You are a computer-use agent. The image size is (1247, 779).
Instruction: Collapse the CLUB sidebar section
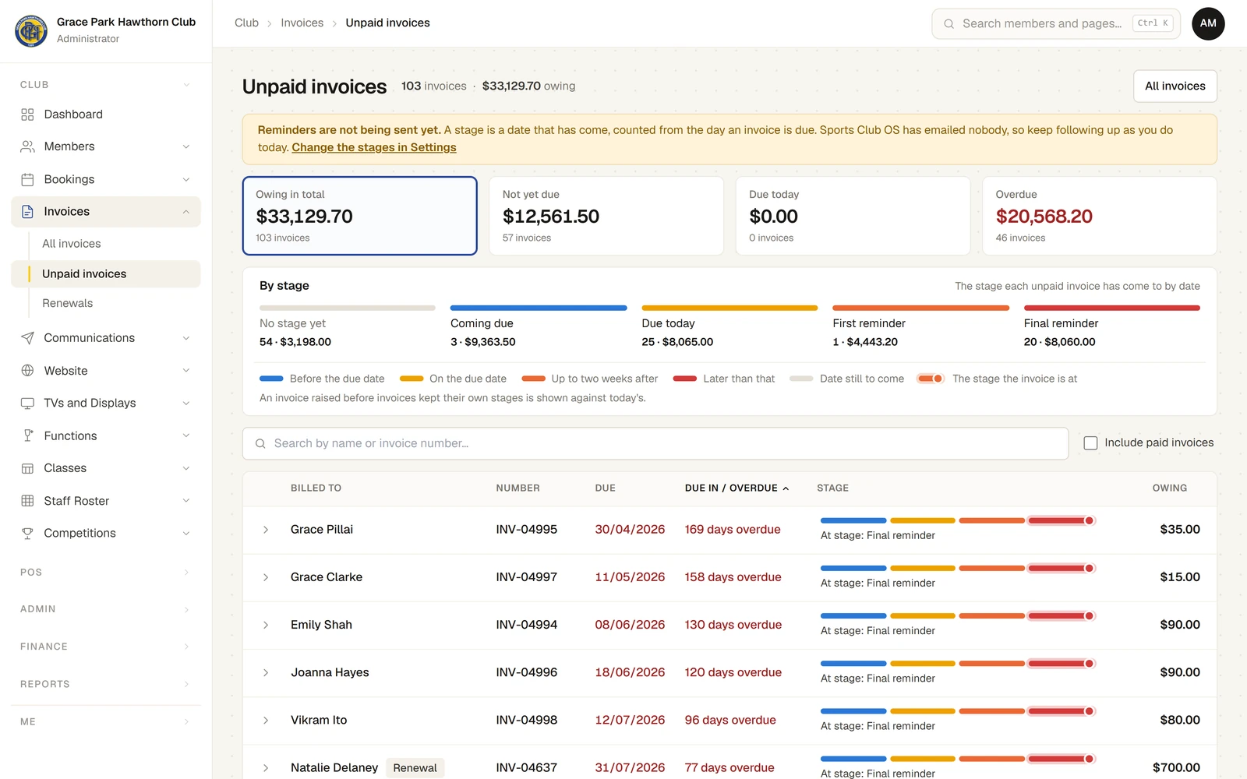(x=186, y=85)
